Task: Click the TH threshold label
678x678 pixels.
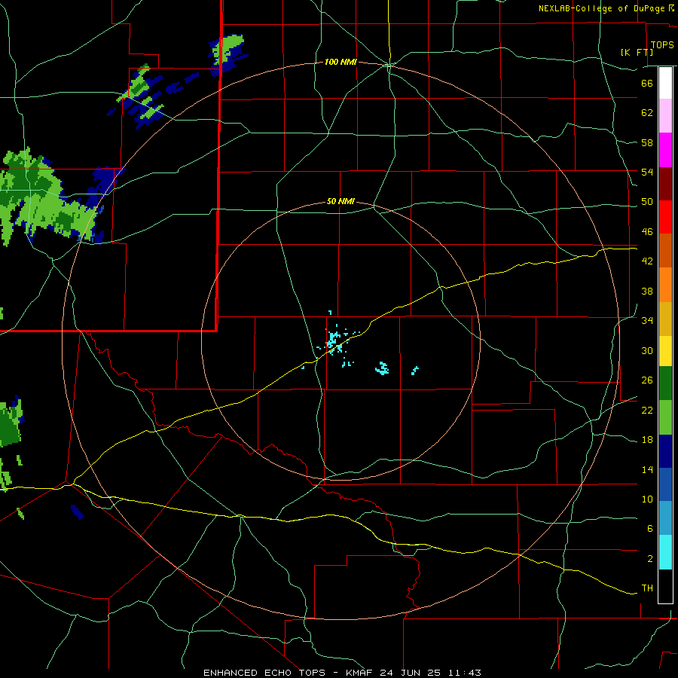Action: pos(647,588)
